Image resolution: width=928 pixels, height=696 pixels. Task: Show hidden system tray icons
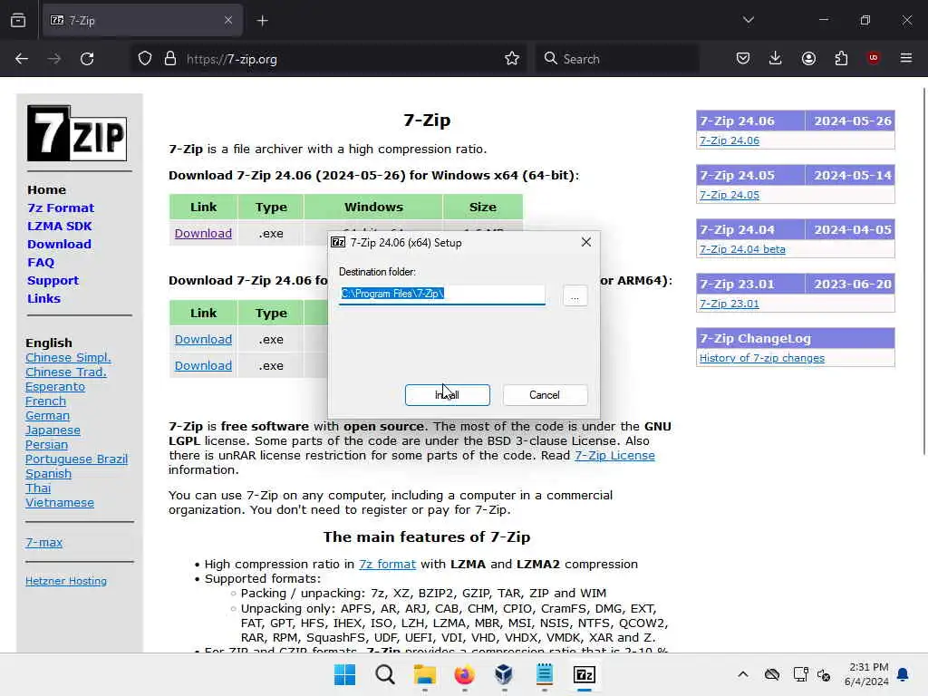[743, 674]
